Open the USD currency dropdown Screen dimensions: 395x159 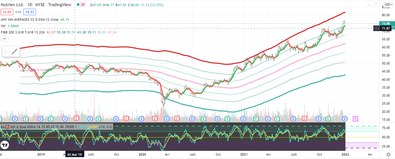tap(388, 5)
